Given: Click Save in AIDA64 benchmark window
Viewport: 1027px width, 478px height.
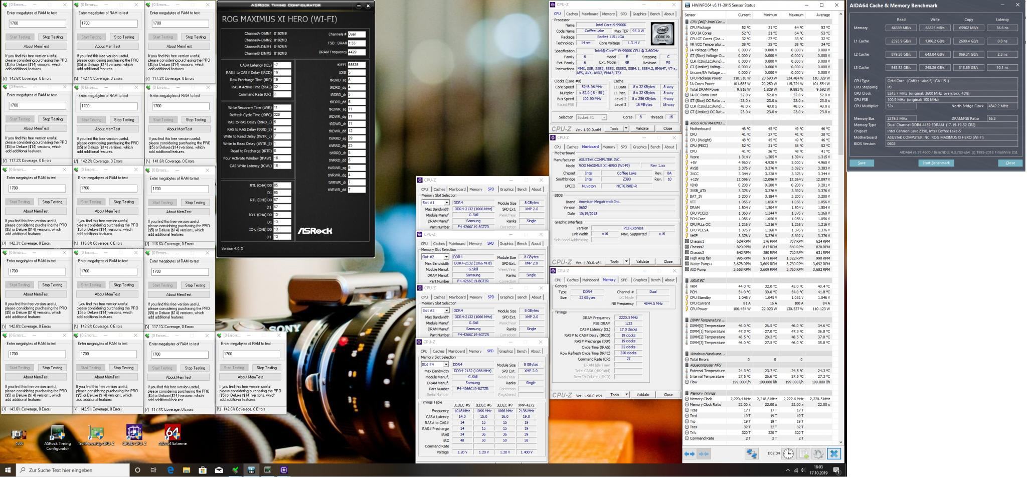Looking at the screenshot, I should point(862,163).
